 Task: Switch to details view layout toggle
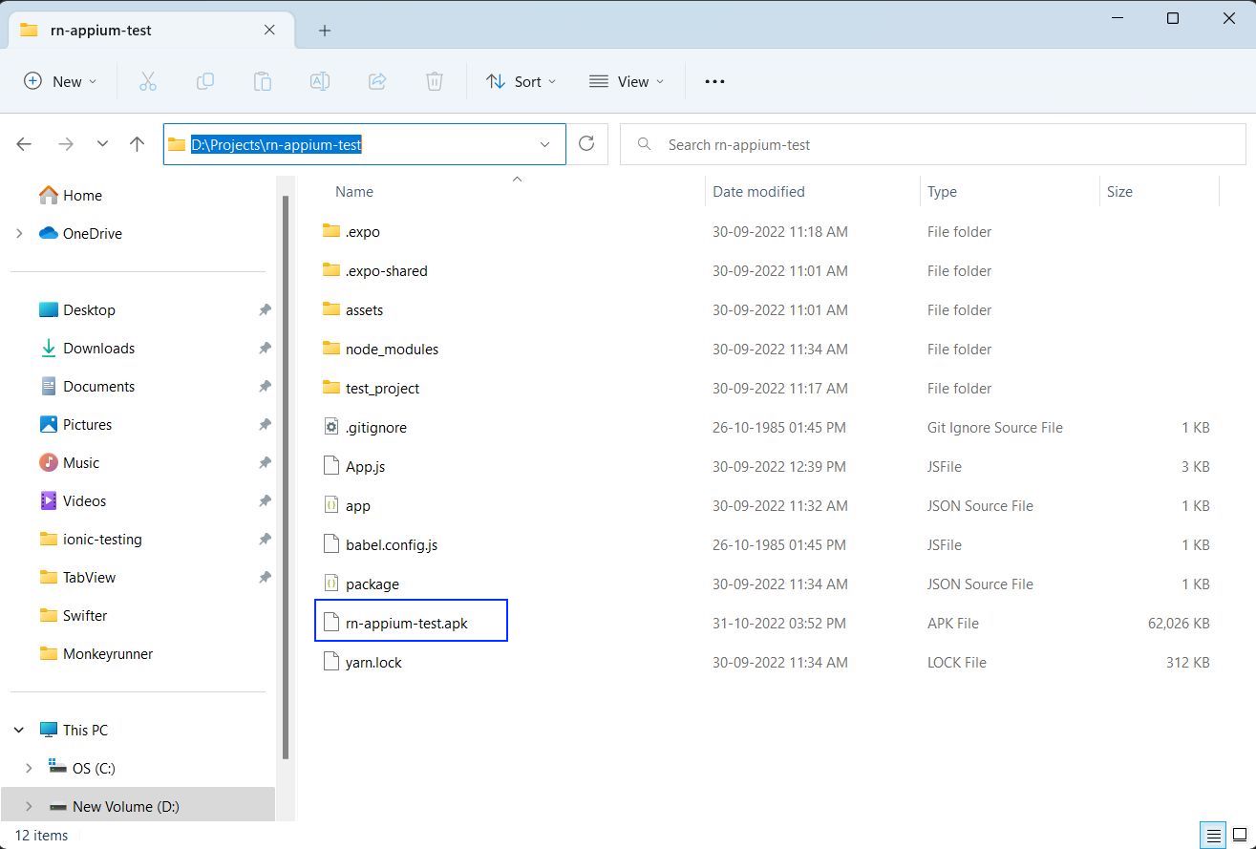click(x=1212, y=835)
